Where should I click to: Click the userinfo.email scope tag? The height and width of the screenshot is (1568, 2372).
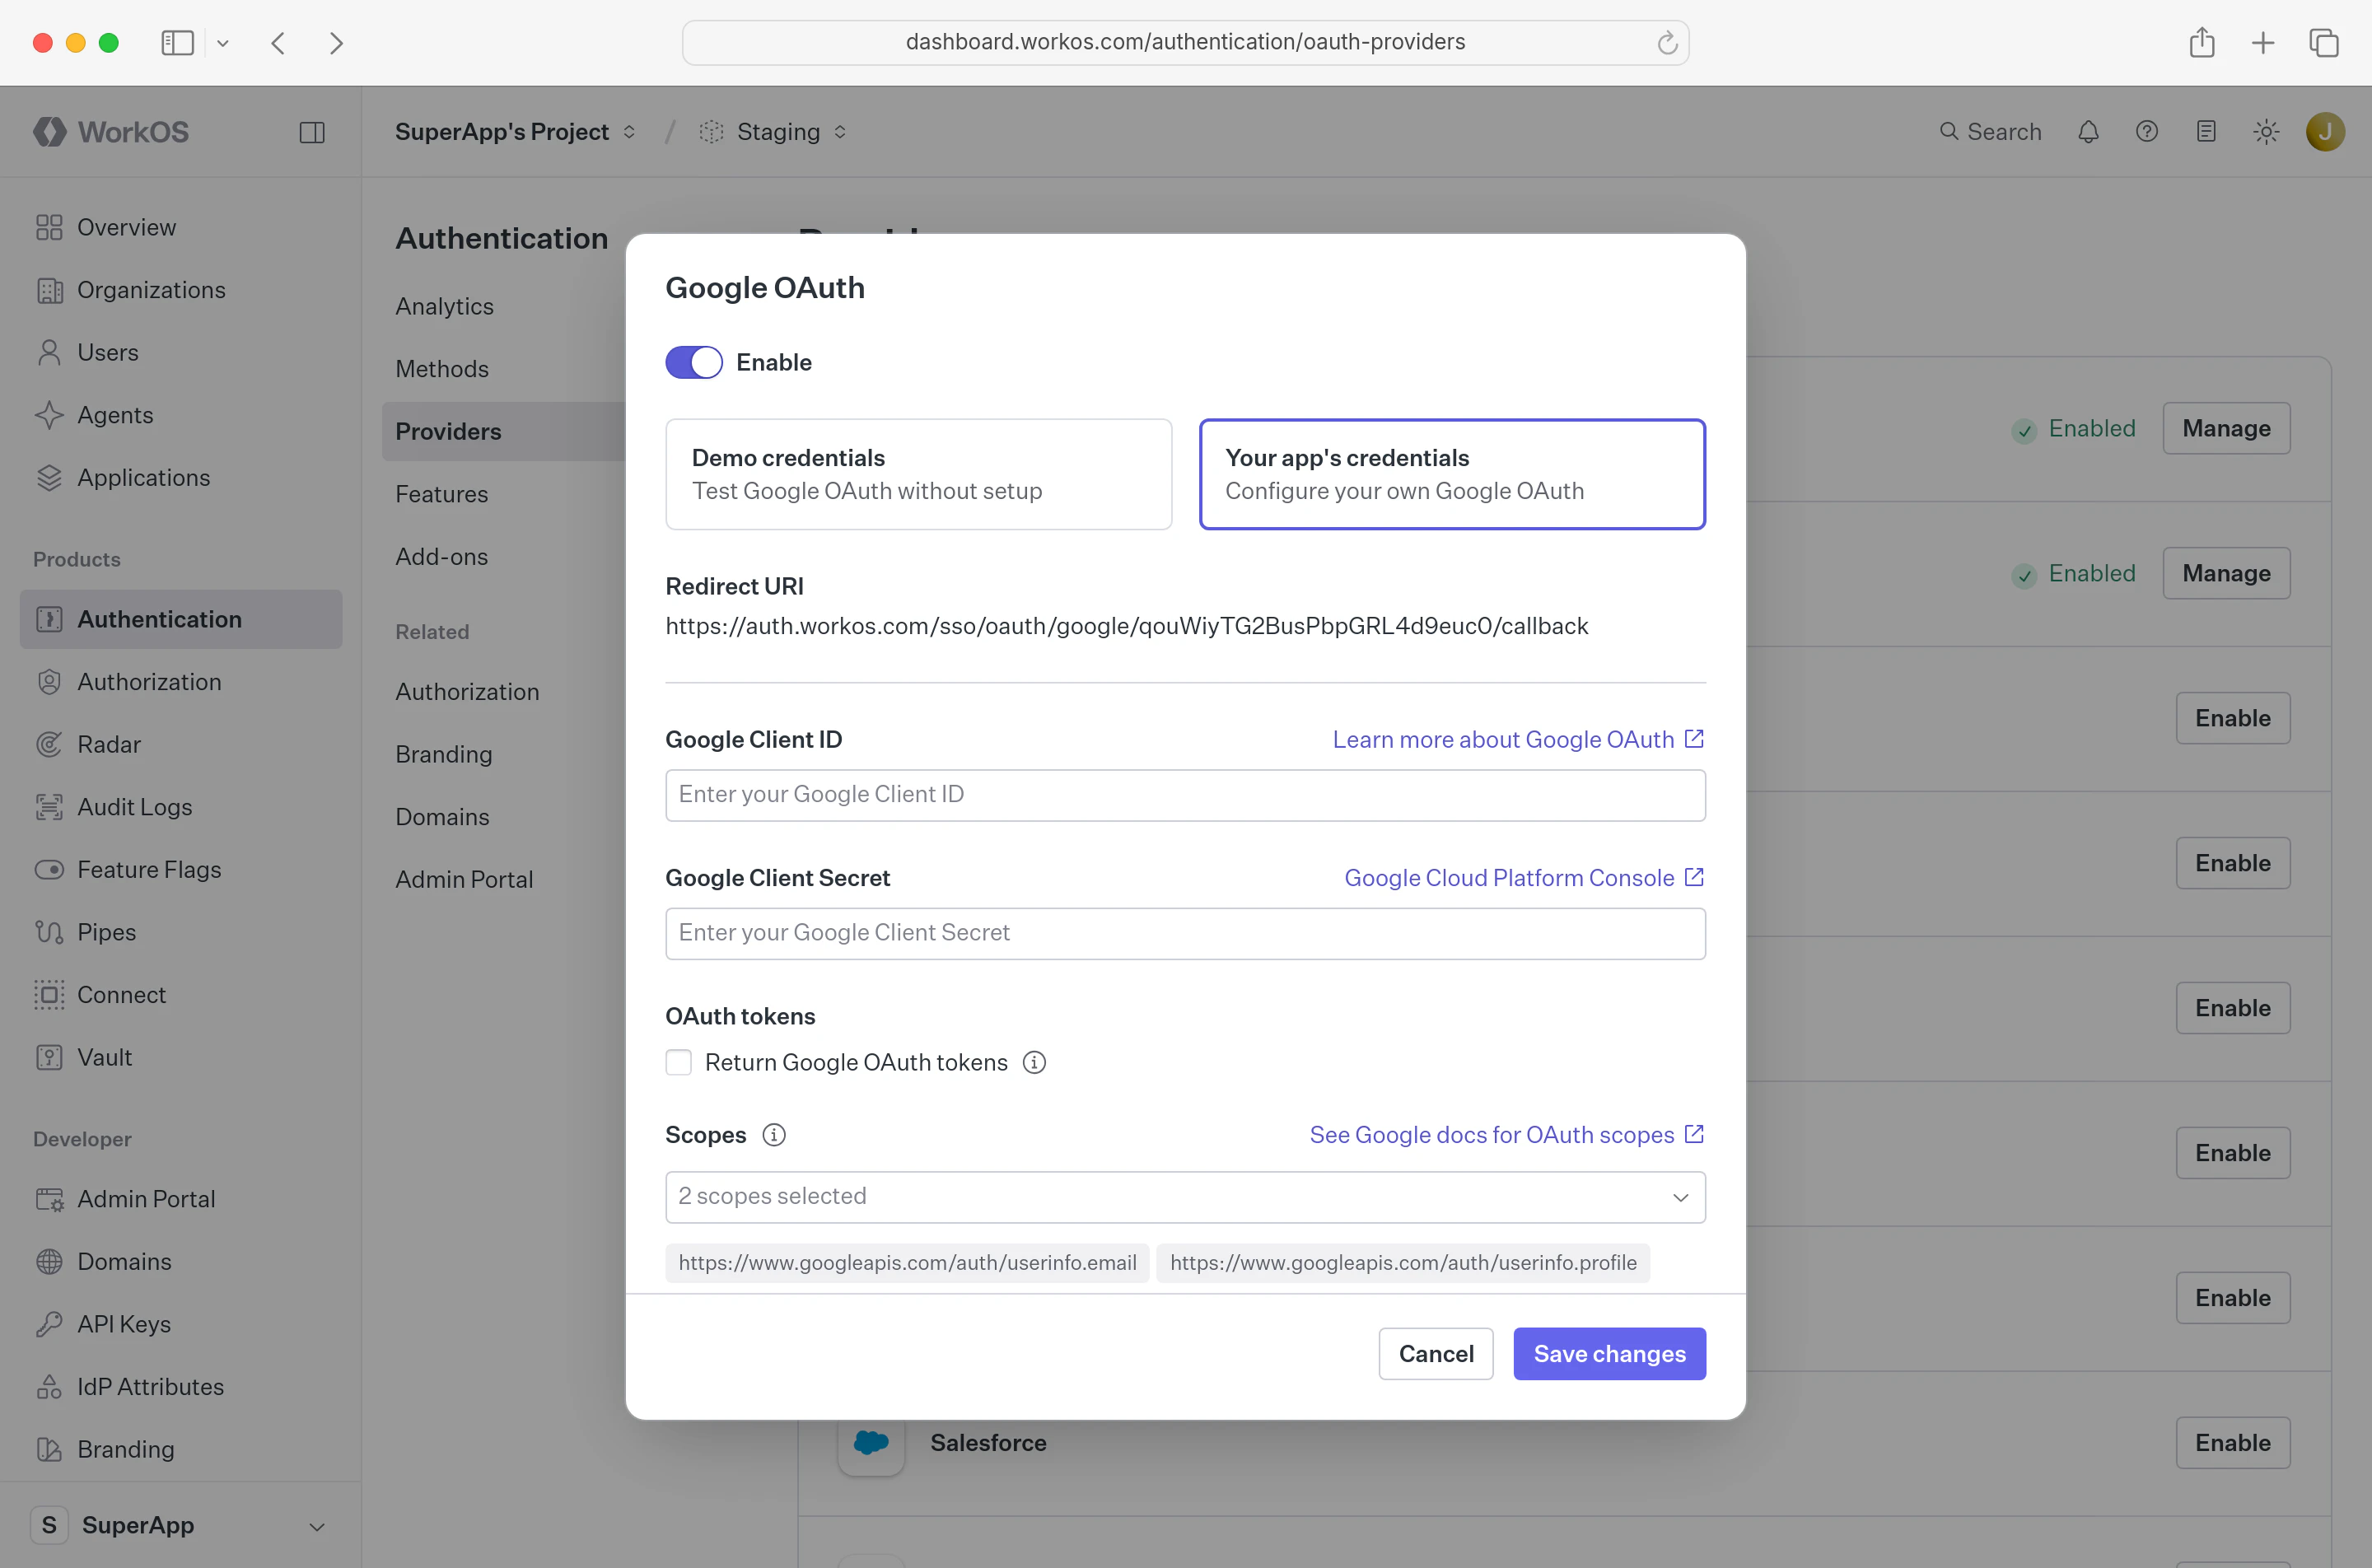(x=907, y=1263)
